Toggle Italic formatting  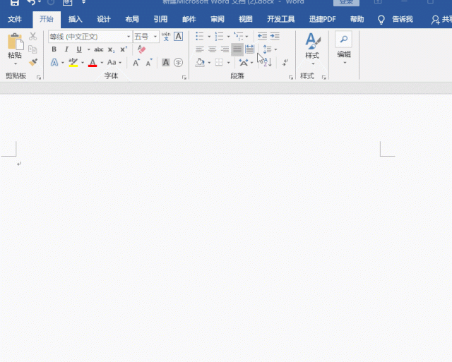coord(66,49)
